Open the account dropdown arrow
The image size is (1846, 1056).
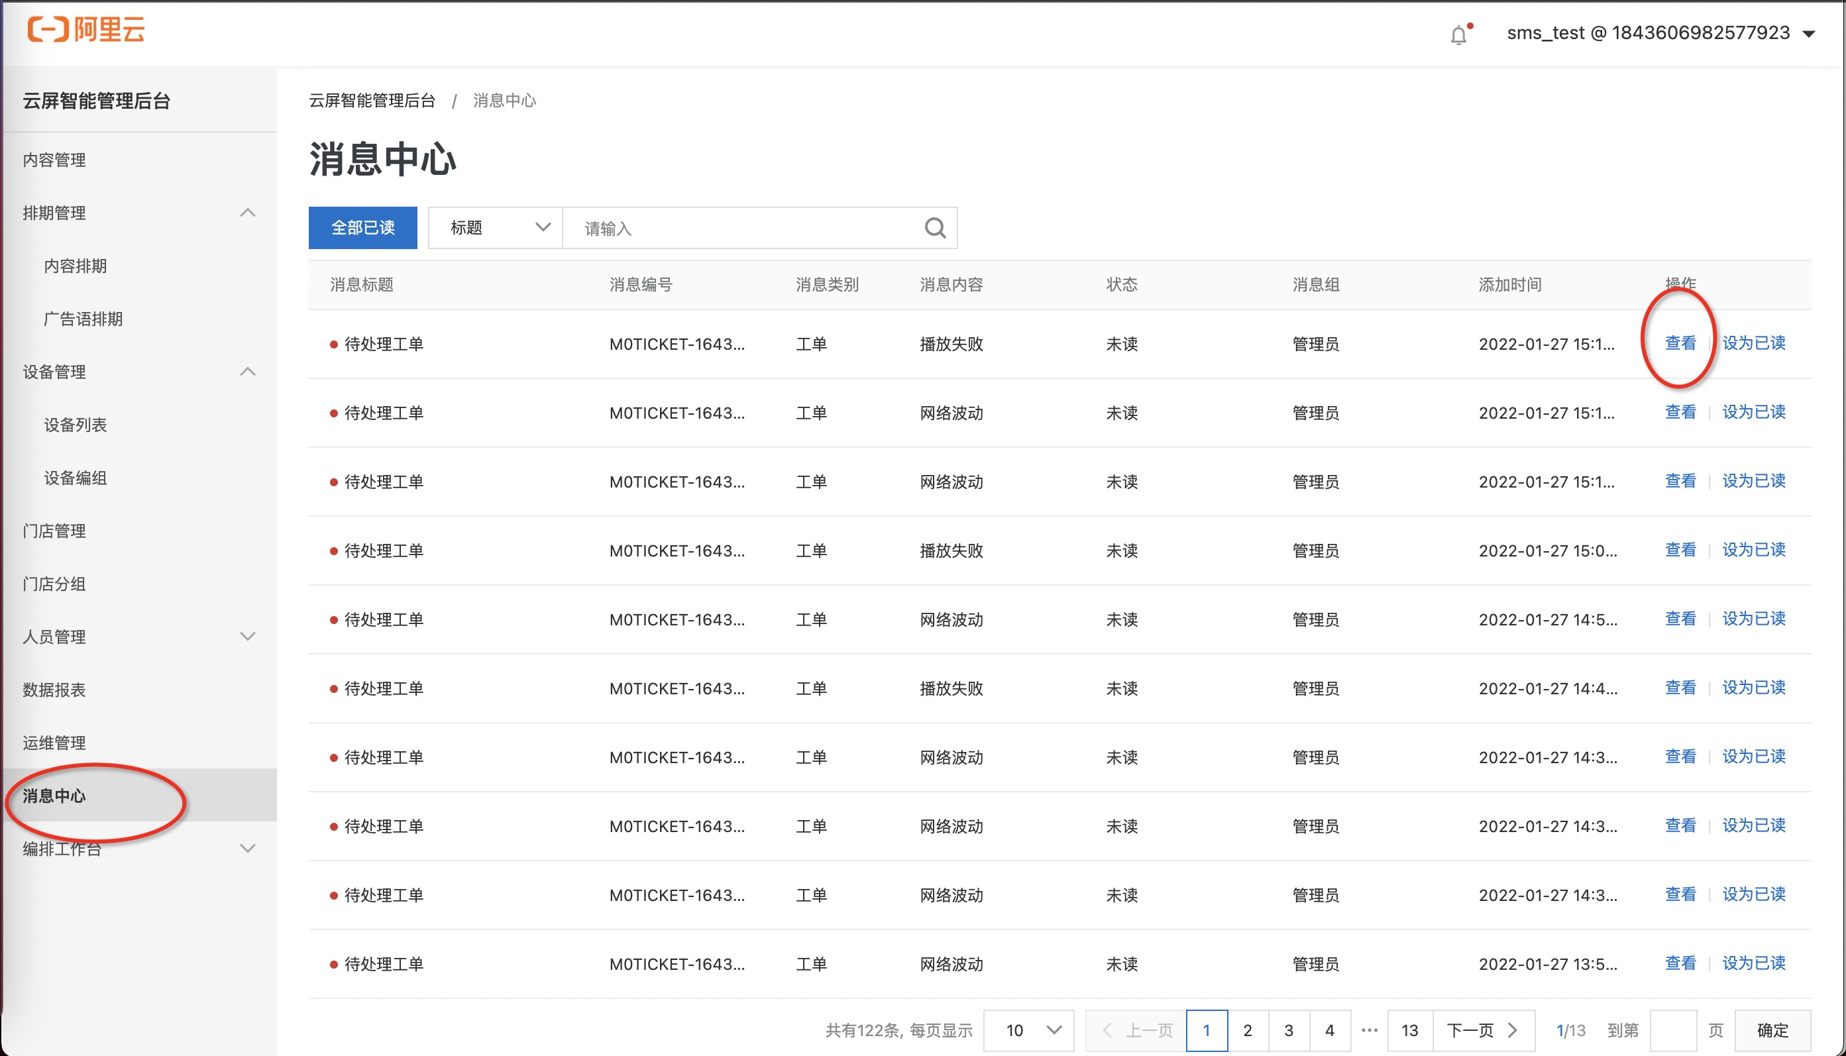(1809, 33)
